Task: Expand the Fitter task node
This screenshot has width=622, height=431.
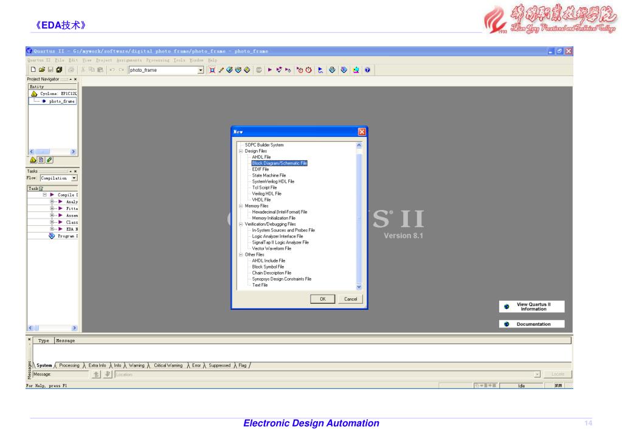Action: click(x=52, y=208)
